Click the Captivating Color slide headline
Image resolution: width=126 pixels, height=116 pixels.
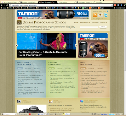click(43, 53)
